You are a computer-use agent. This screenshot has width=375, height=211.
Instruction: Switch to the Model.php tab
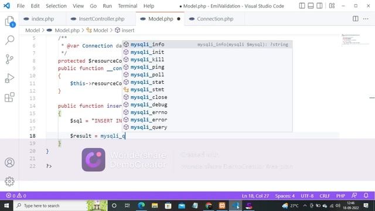pyautogui.click(x=161, y=19)
